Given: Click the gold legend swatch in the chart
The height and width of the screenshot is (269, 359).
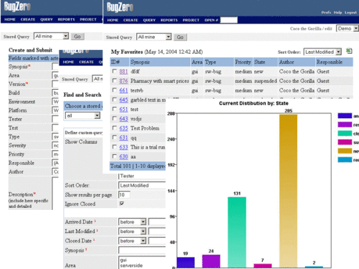Looking at the screenshot, I should [x=344, y=151].
